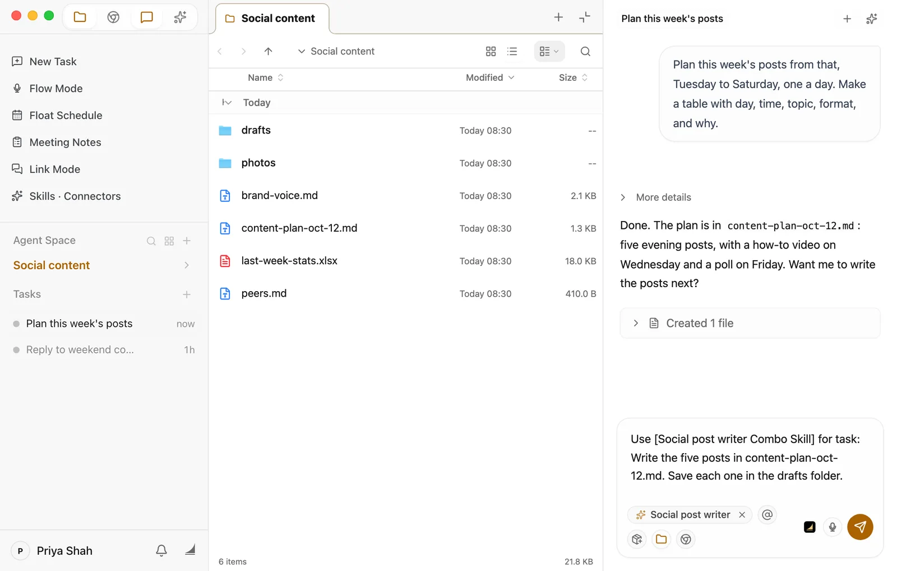This screenshot has width=897, height=571.
Task: Expand the Social content space chevron
Action: [187, 265]
